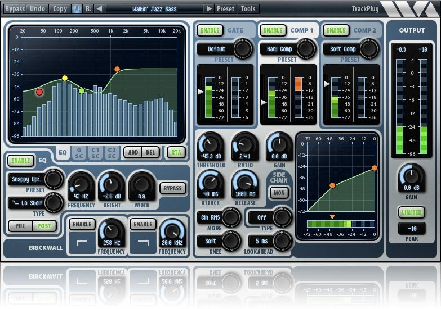Select the yellow EQ band node
Screen dimensions: 441x309
tap(65, 78)
